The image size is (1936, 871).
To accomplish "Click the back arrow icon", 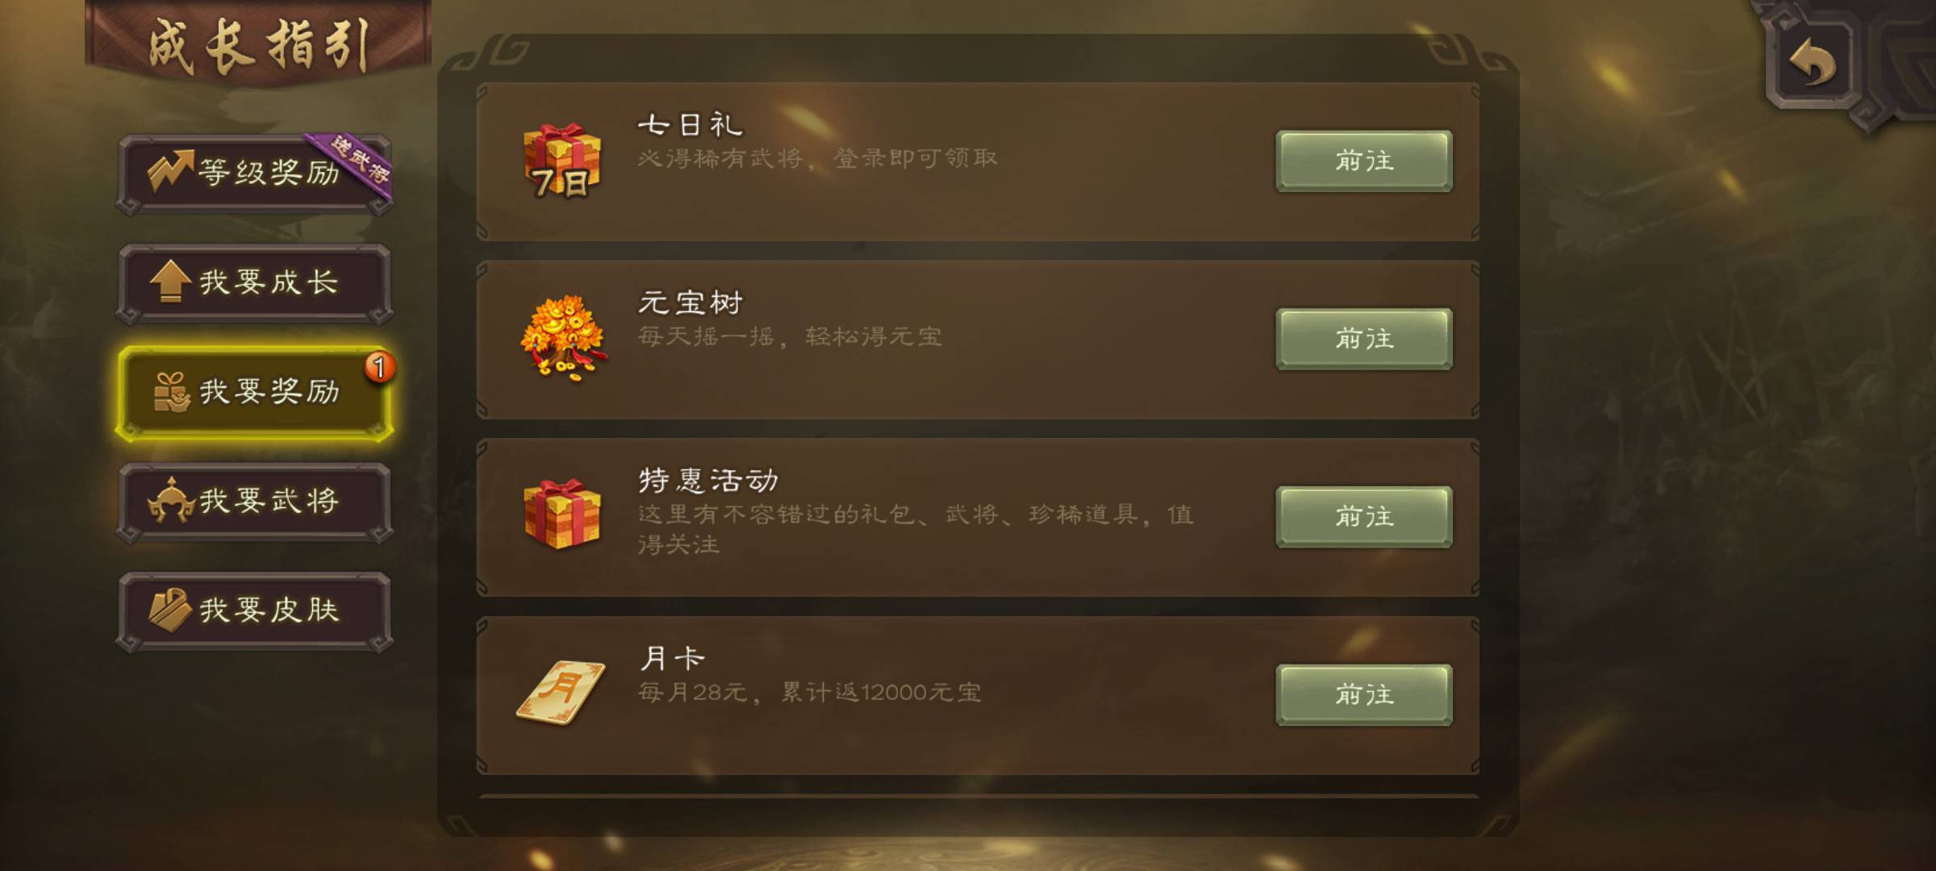I will coord(1812,63).
